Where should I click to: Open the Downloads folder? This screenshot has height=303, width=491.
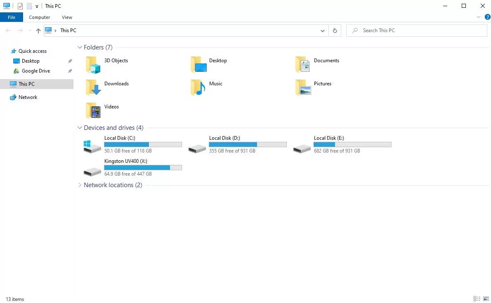coord(116,84)
